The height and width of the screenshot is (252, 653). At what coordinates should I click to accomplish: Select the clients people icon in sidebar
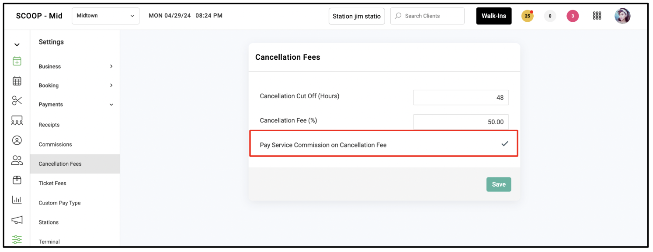coord(17,160)
